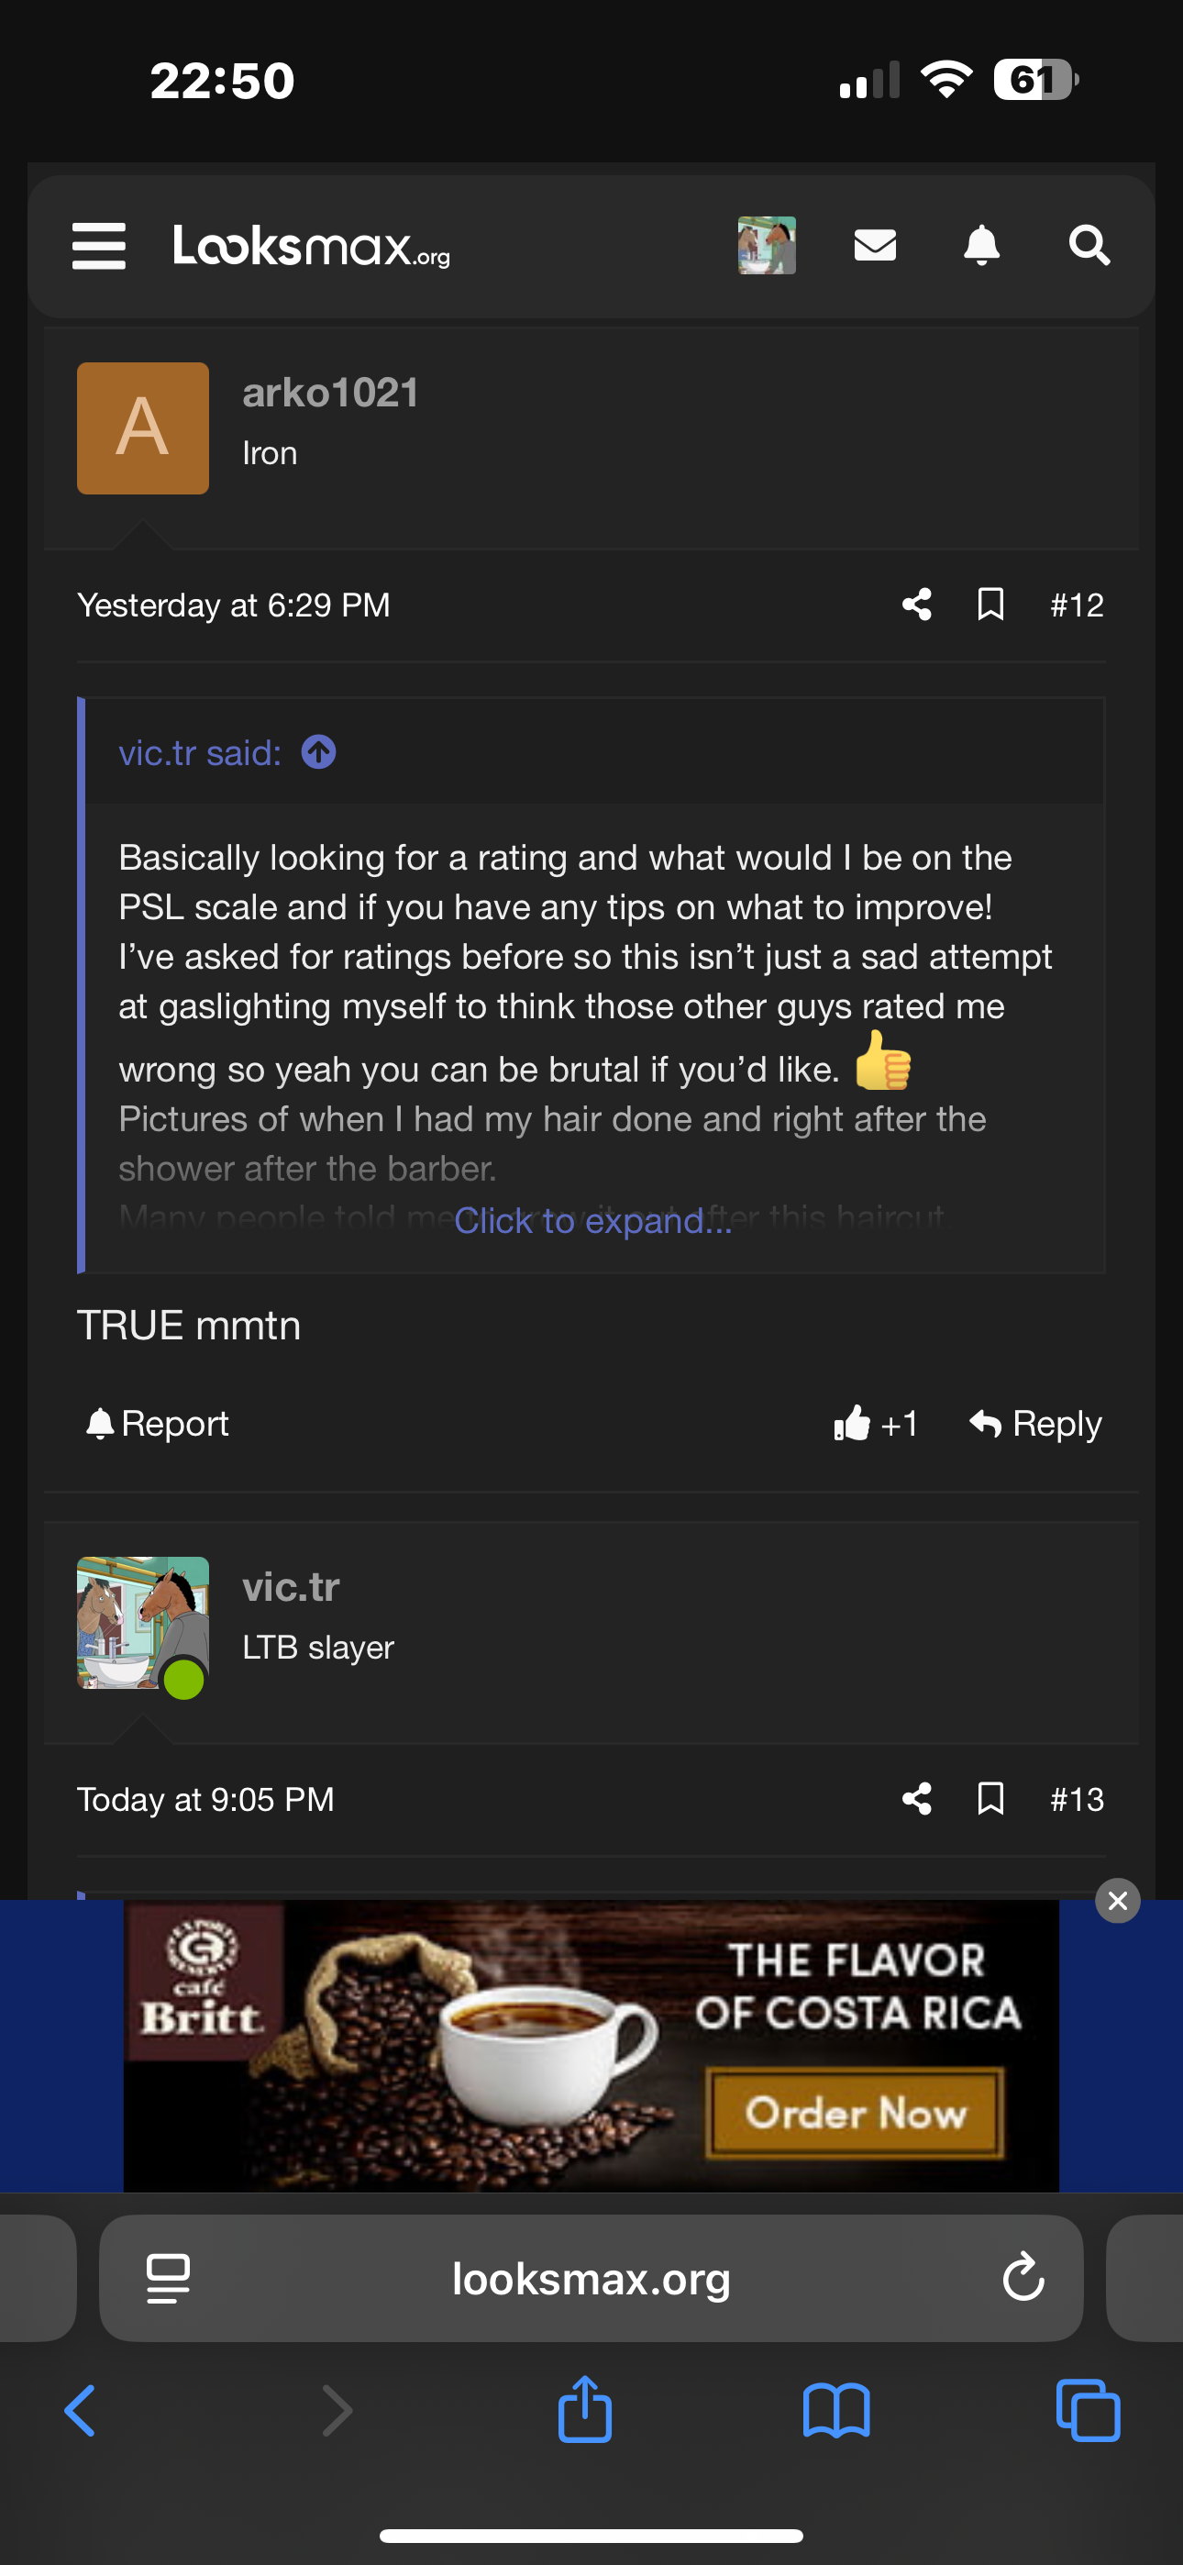Reload the looksmax.org page
The image size is (1183, 2565).
pyautogui.click(x=1023, y=2278)
